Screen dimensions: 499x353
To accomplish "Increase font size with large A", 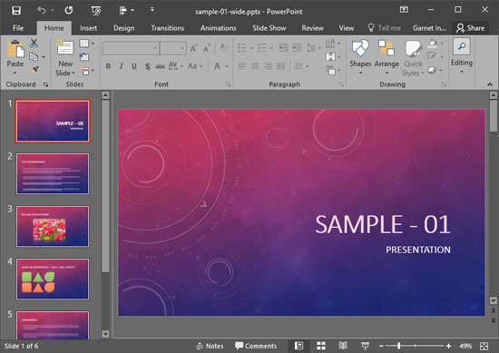I will (x=193, y=49).
